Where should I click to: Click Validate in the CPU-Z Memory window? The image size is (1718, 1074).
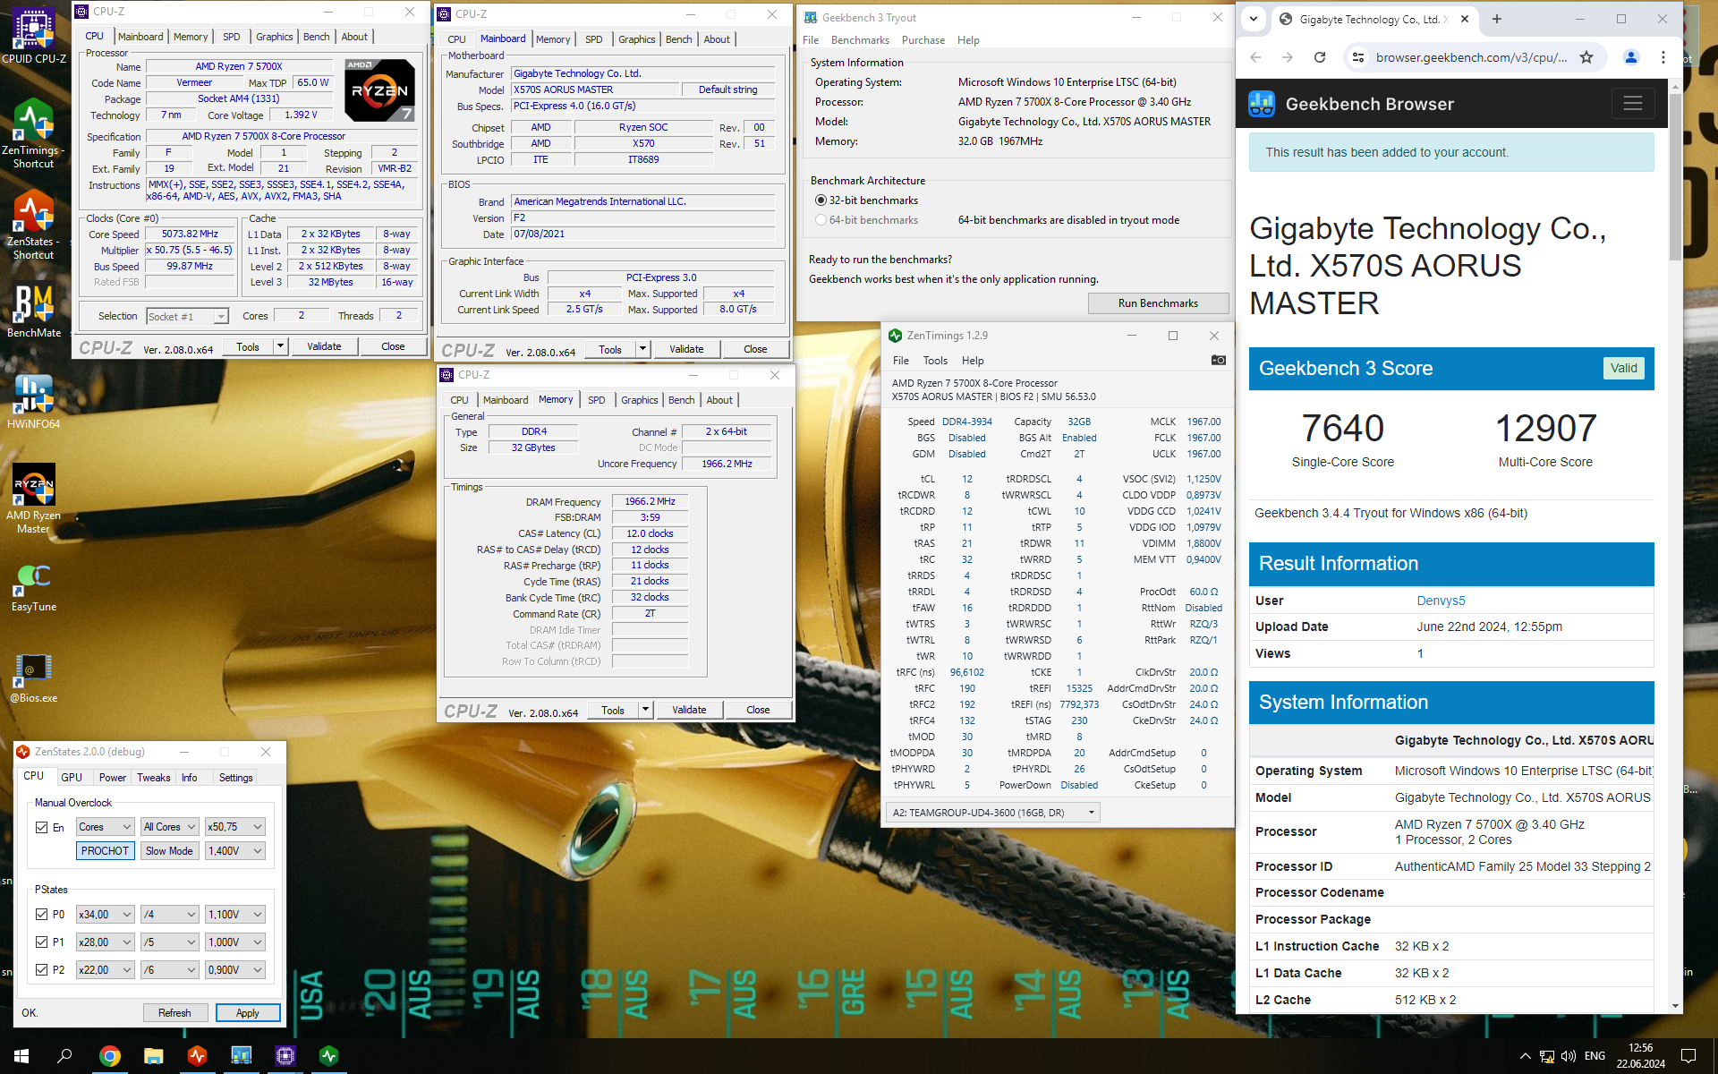point(689,710)
